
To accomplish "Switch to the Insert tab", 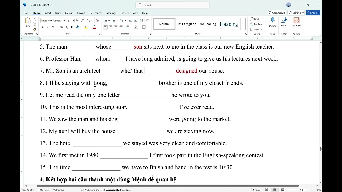I will coord(48,13).
